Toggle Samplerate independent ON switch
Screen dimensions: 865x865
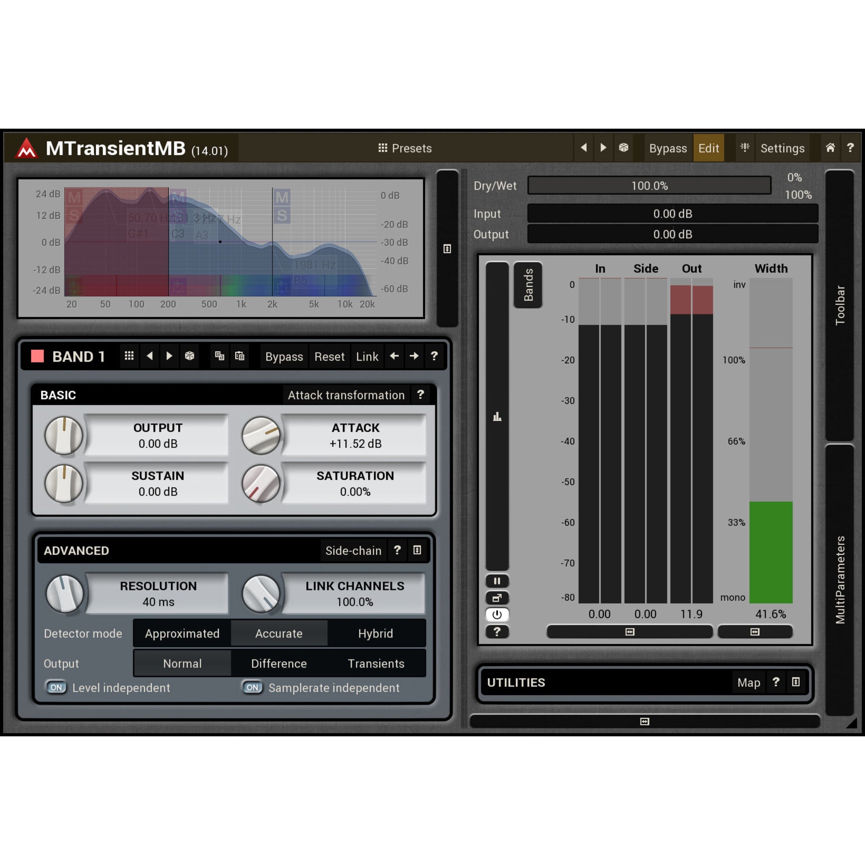[x=253, y=687]
